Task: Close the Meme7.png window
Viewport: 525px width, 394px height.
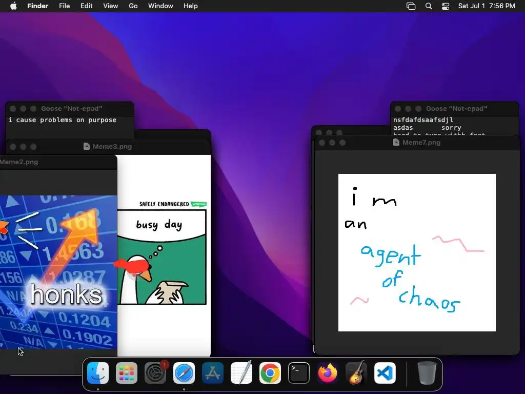Action: [x=322, y=143]
